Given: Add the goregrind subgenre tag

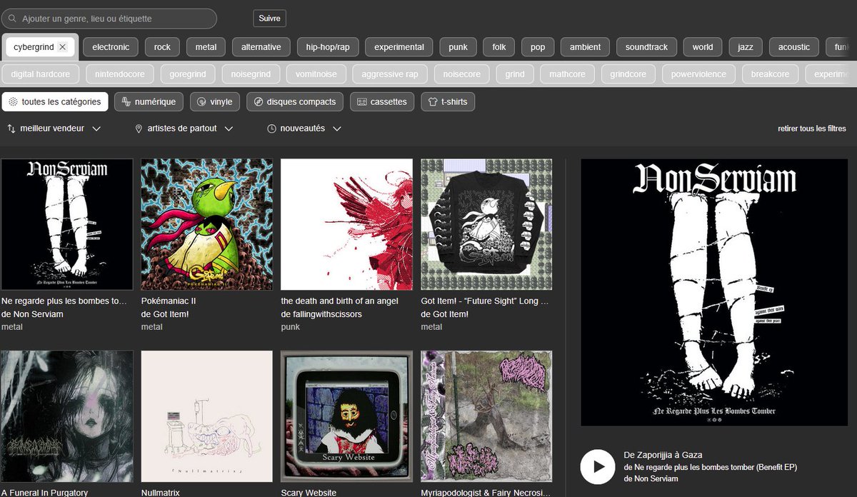Looking at the screenshot, I should pyautogui.click(x=188, y=74).
